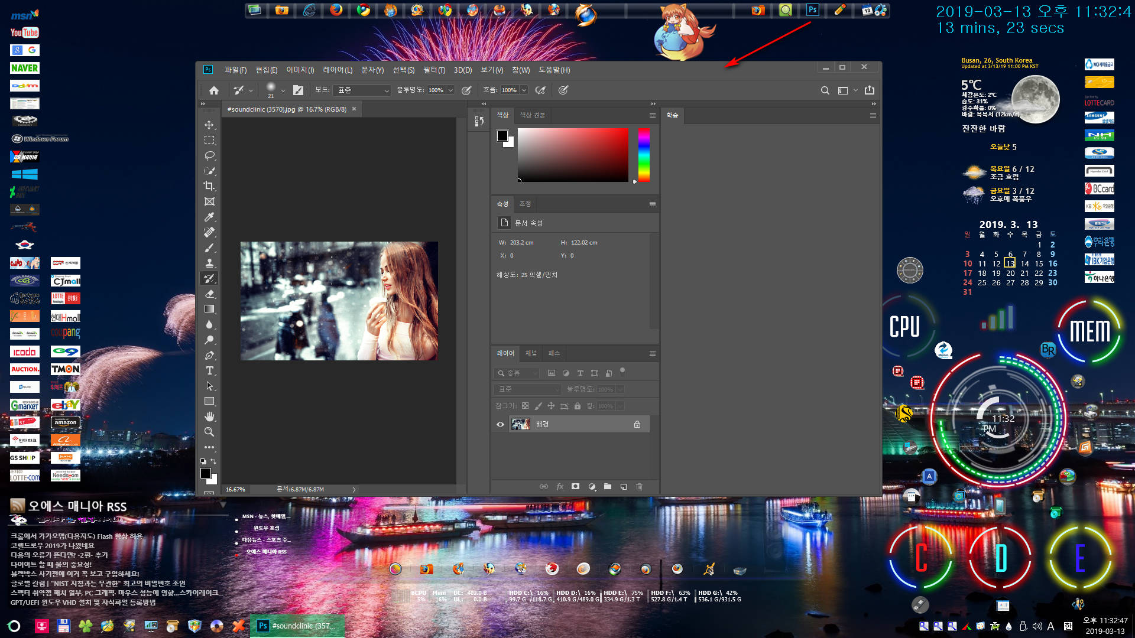Viewport: 1135px width, 638px height.
Task: Toggle lock transparent pixels
Action: click(525, 406)
